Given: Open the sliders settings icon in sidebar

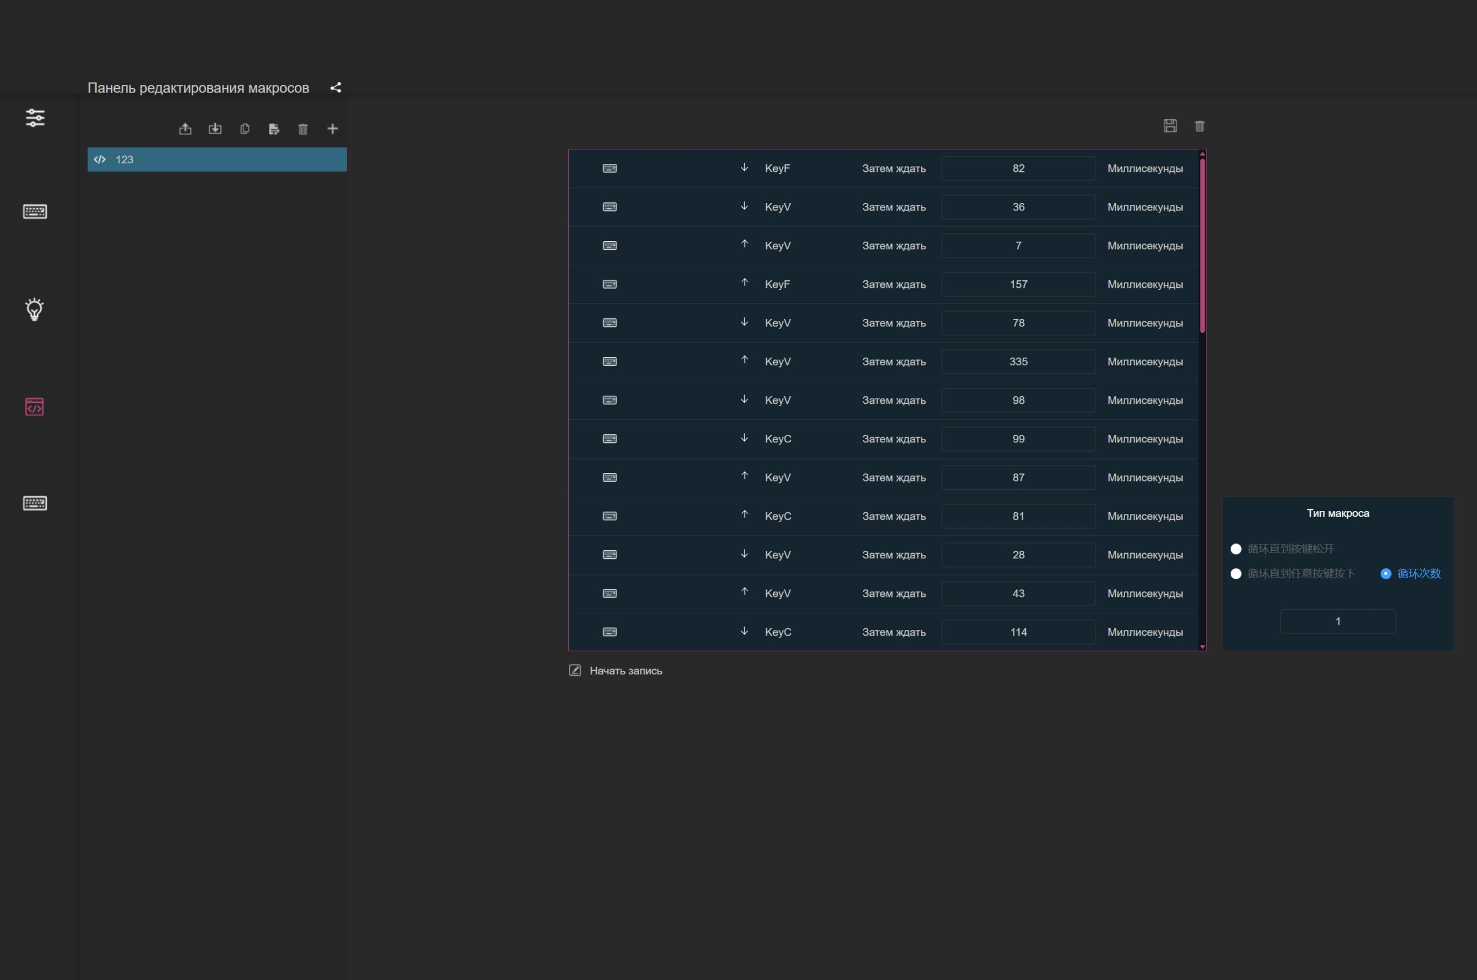Looking at the screenshot, I should pyautogui.click(x=35, y=118).
